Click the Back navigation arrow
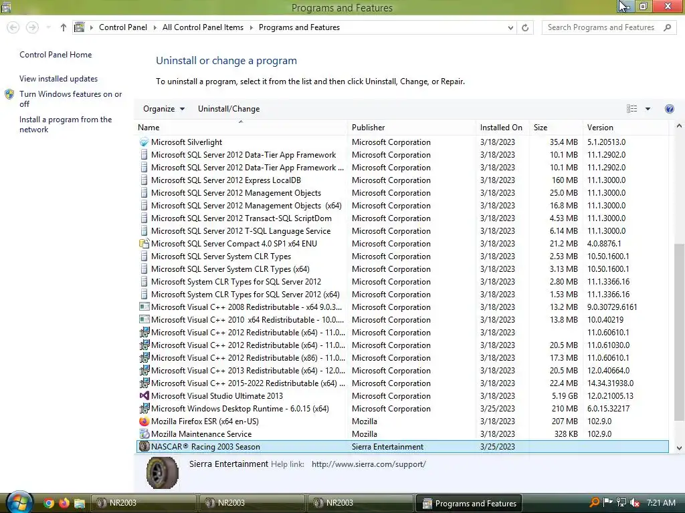The height and width of the screenshot is (513, 685). (x=13, y=27)
